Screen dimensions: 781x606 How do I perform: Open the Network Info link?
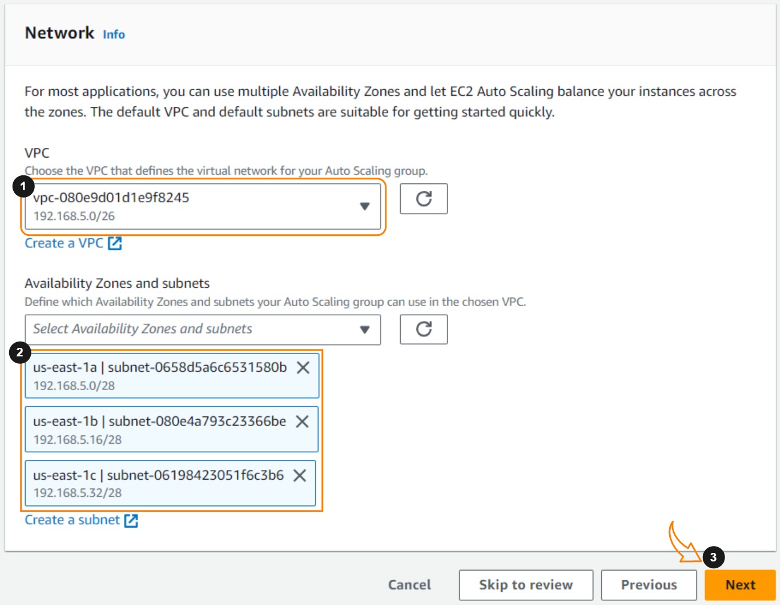coord(114,35)
